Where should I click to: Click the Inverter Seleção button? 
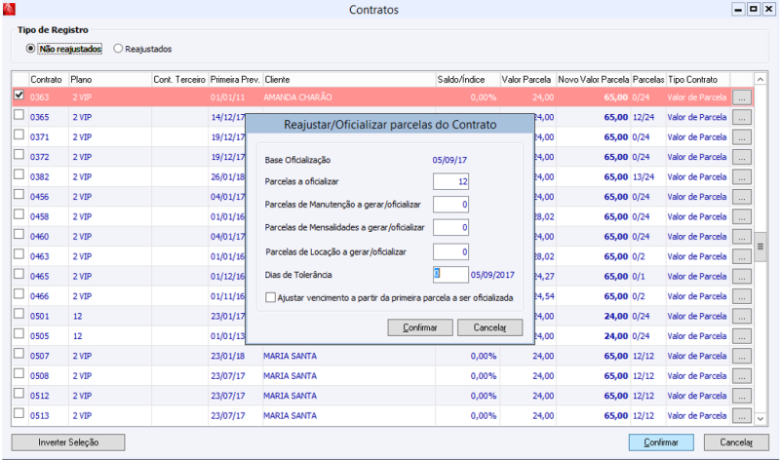tap(68, 442)
